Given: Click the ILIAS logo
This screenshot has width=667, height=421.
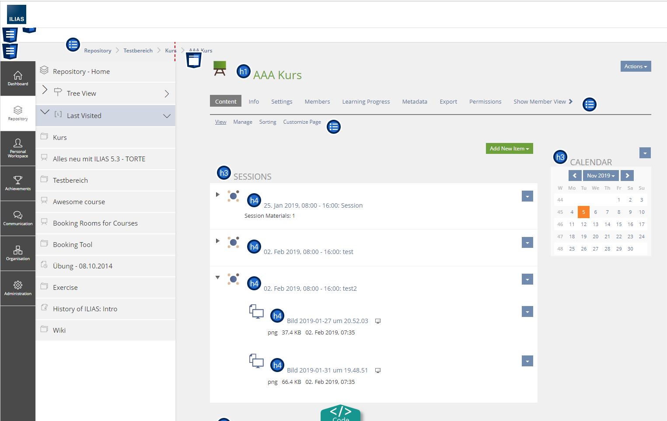Looking at the screenshot, I should (x=17, y=14).
